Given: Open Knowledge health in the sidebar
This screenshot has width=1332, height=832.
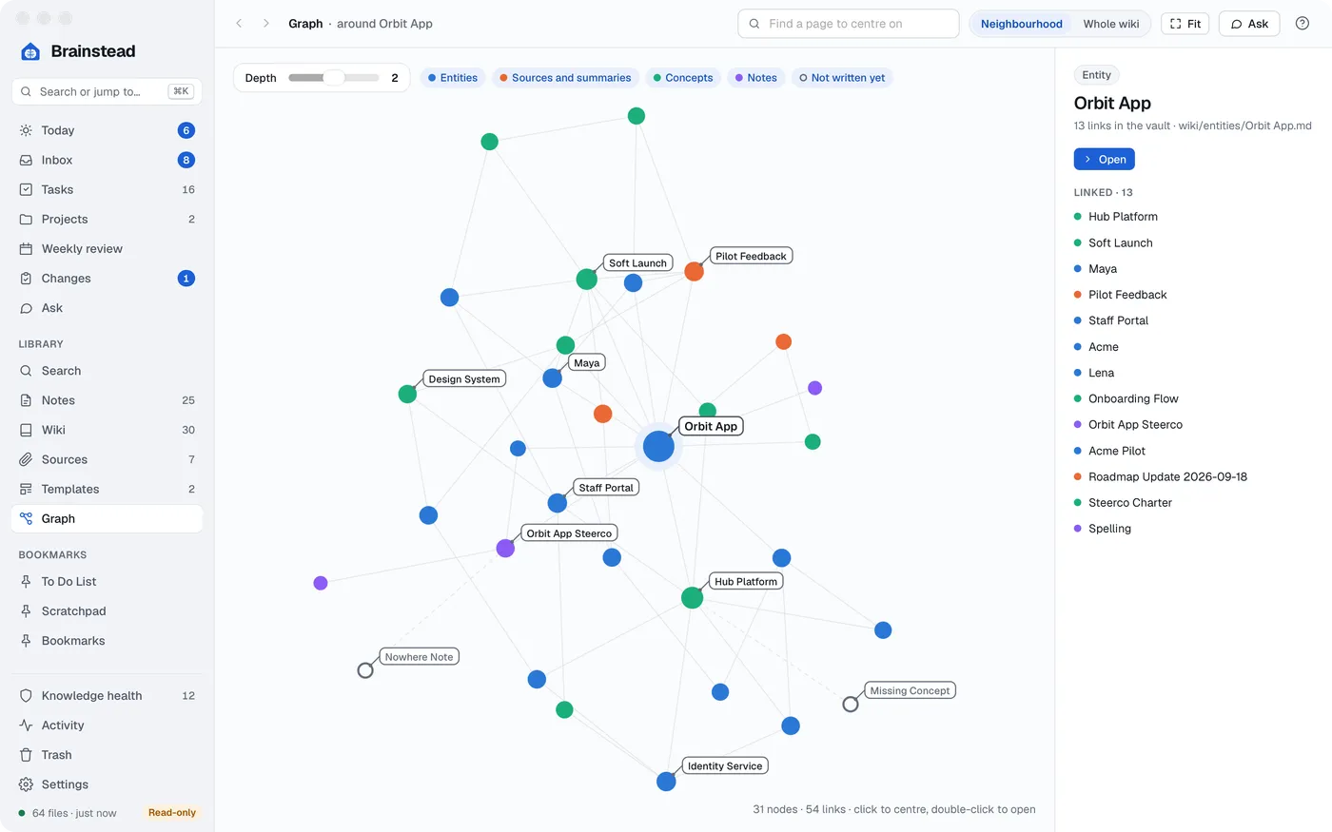Looking at the screenshot, I should tap(107, 695).
